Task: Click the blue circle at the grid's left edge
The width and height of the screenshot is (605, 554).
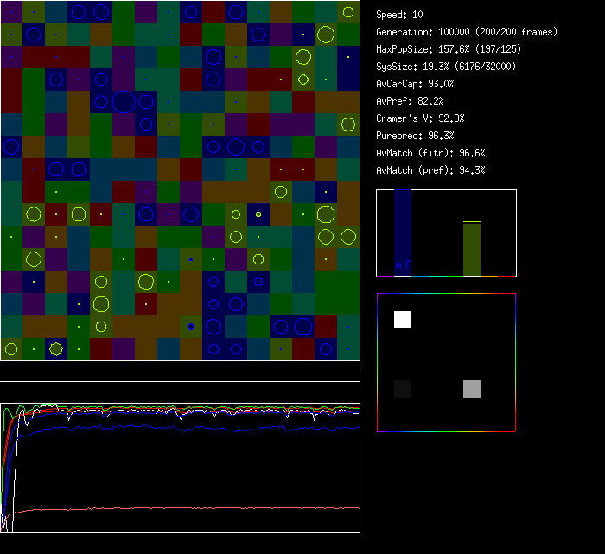Action: 11,146
